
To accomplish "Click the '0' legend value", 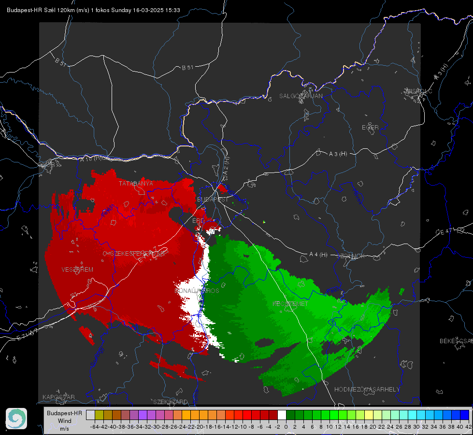I will pyautogui.click(x=286, y=427).
